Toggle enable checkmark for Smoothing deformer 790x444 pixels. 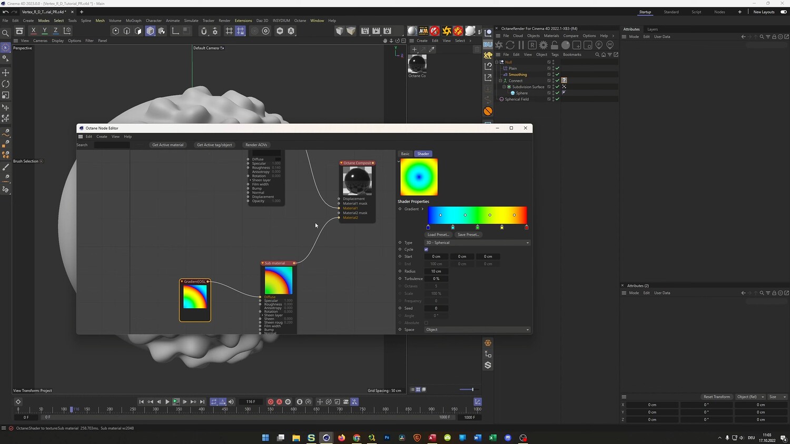point(557,75)
